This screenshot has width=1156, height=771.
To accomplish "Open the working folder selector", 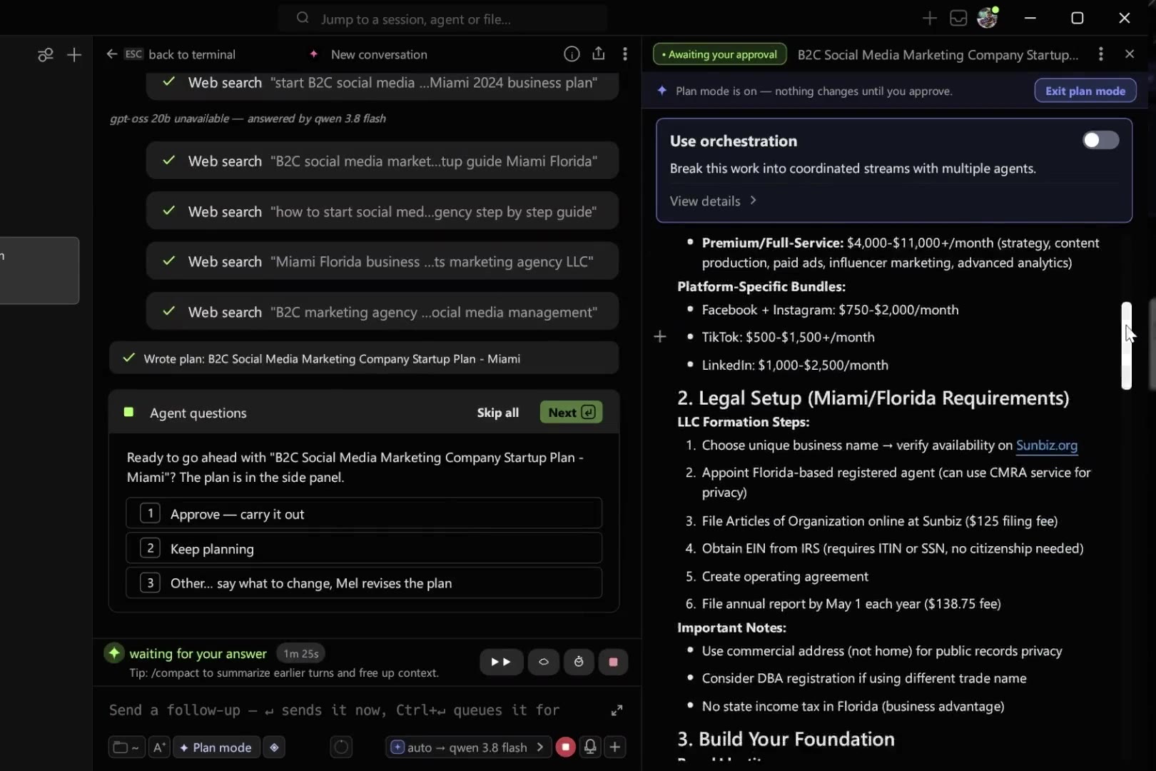I will click(126, 747).
